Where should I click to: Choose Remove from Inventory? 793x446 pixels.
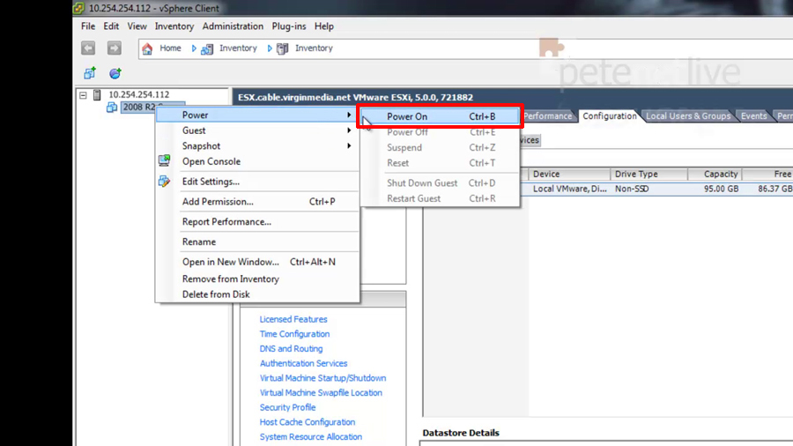257,279
